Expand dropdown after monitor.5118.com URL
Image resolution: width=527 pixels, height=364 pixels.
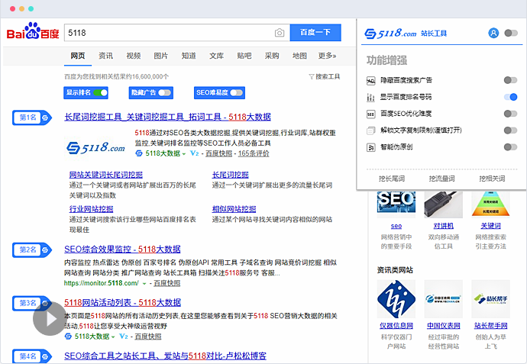(144, 284)
